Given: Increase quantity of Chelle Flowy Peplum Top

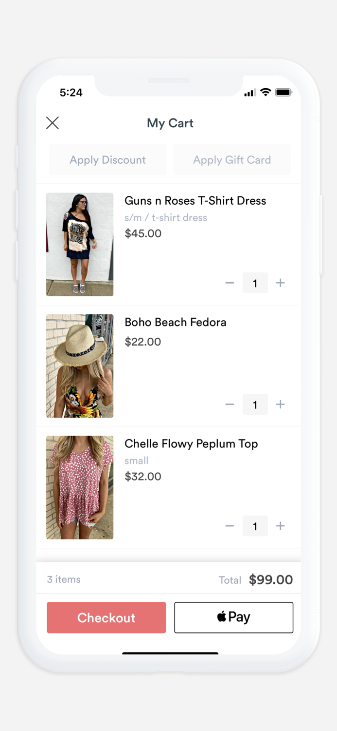Looking at the screenshot, I should pyautogui.click(x=281, y=526).
